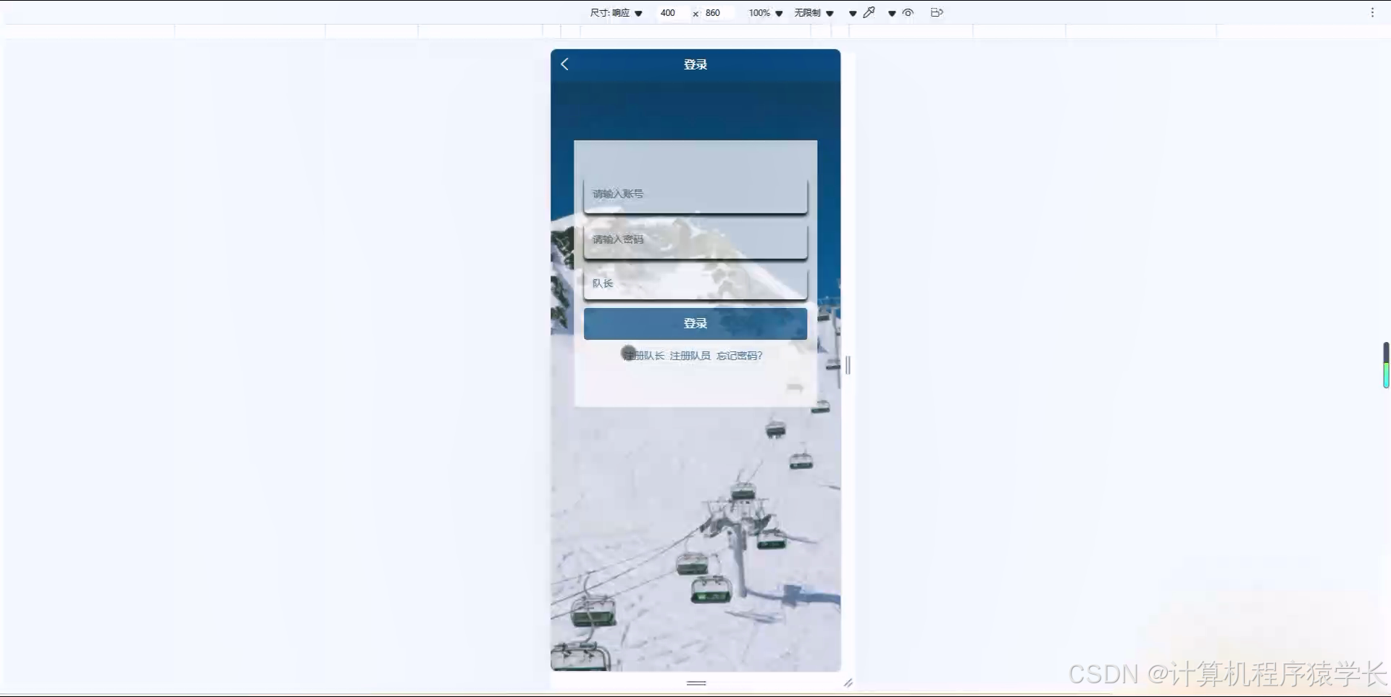Open dropdown arrow left of eyedropper icon

click(x=853, y=13)
